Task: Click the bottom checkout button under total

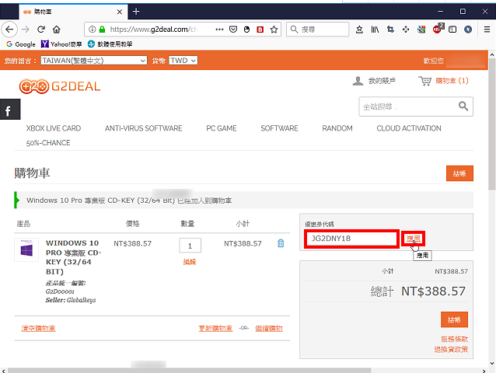Action: [x=454, y=319]
